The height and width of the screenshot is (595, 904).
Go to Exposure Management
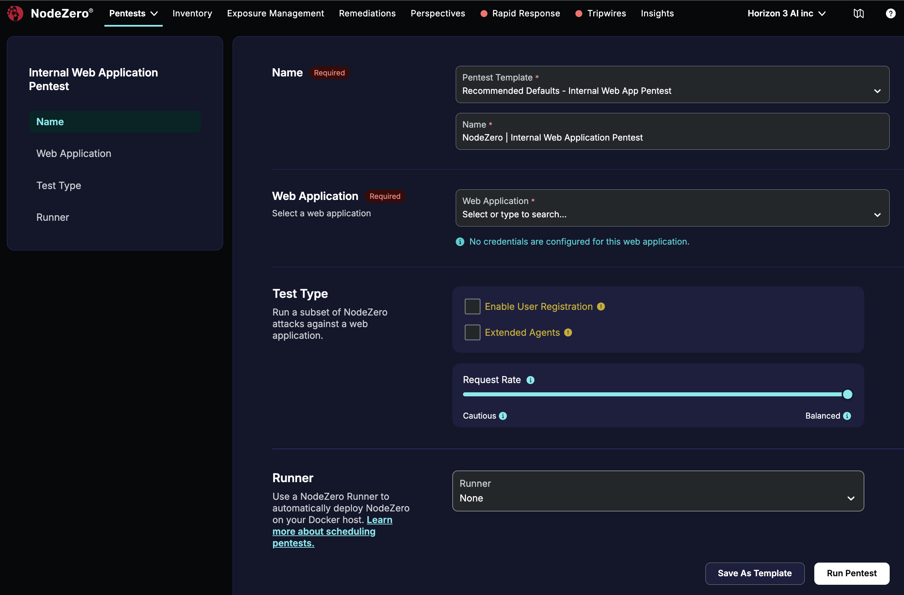275,13
